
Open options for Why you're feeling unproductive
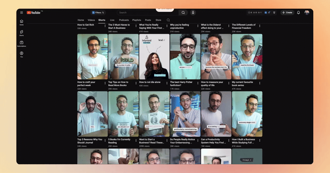pyautogui.click(x=198, y=26)
